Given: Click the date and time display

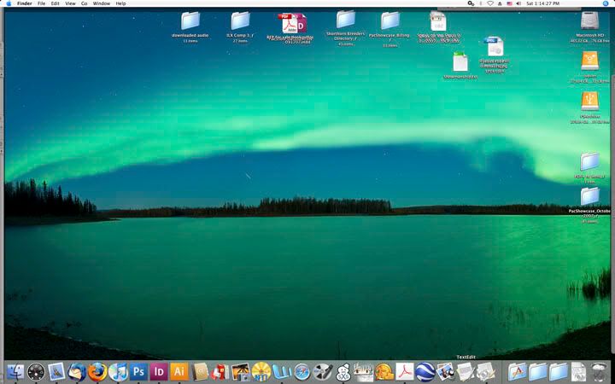Looking at the screenshot, I should click(544, 3).
